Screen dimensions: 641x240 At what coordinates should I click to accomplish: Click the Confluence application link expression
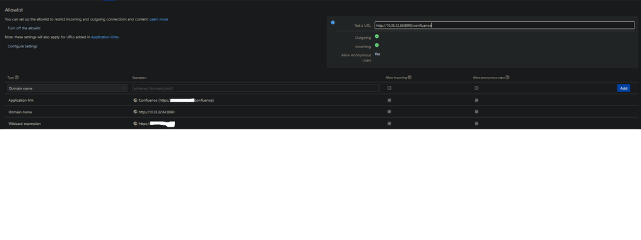coord(176,100)
